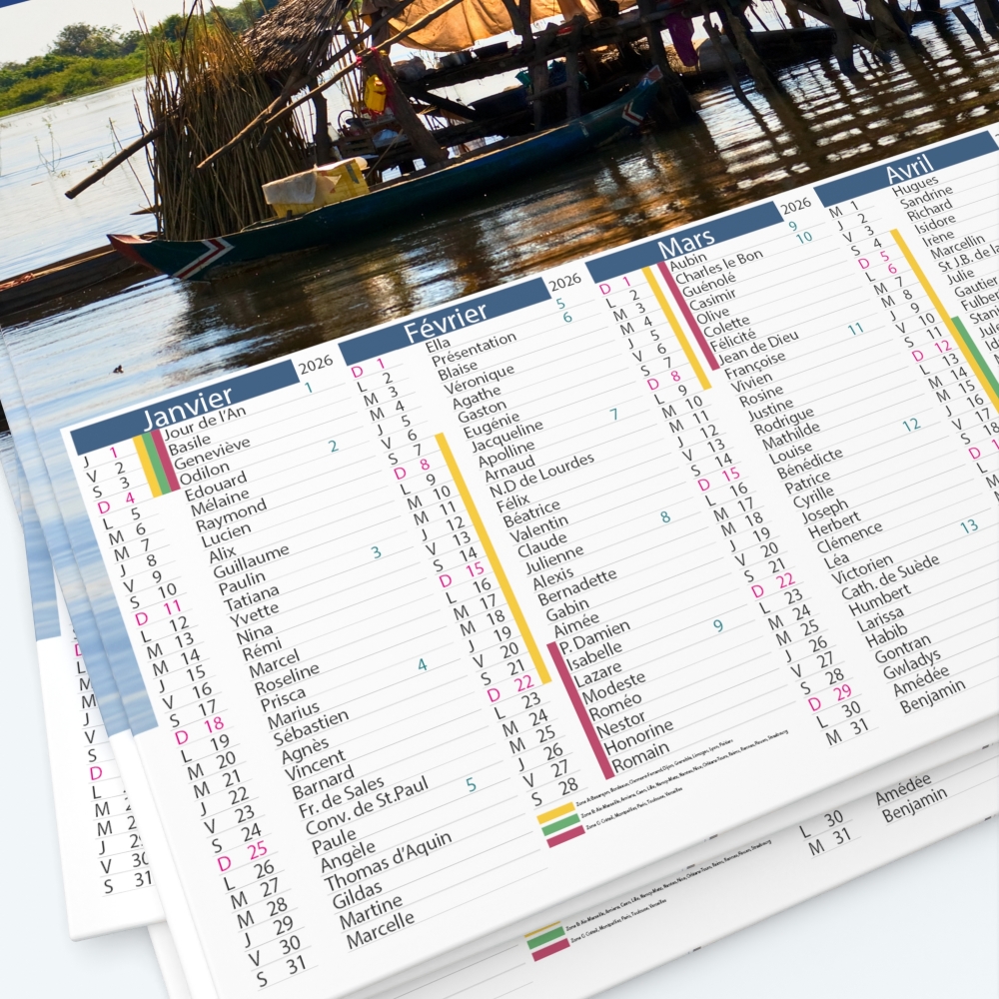
Task: Click the name "Roseline"
Action: tap(287, 679)
